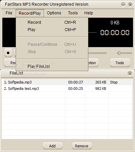
Task: Click the Stop status of Softpedia.mp3
Action: click(x=114, y=82)
